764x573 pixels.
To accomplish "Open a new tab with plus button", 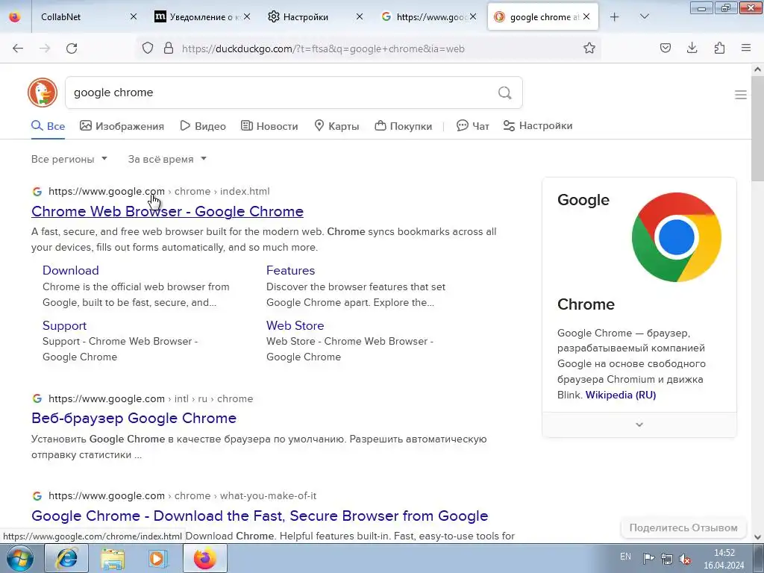I will [615, 17].
